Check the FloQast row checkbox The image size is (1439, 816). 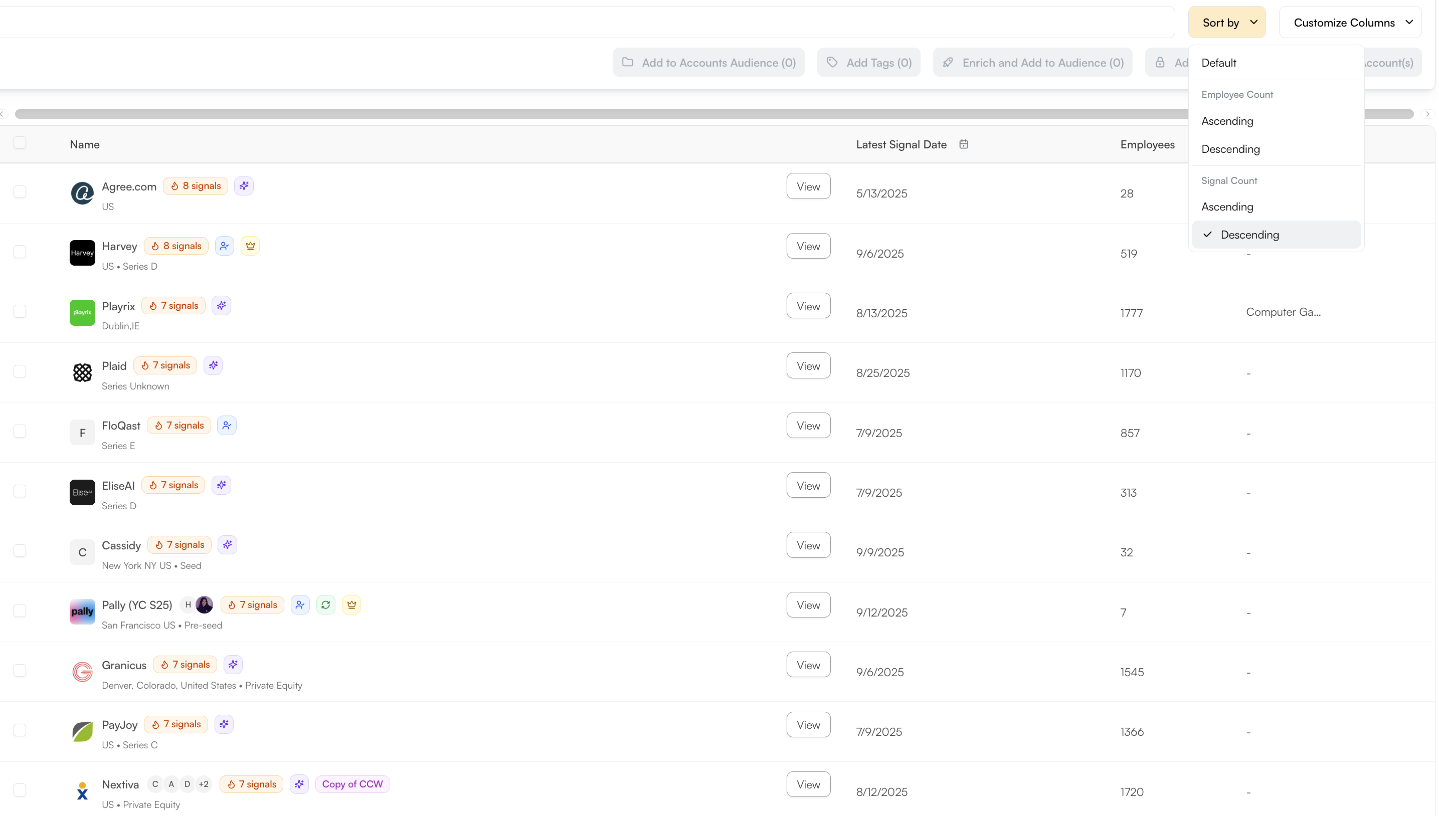pyautogui.click(x=20, y=432)
